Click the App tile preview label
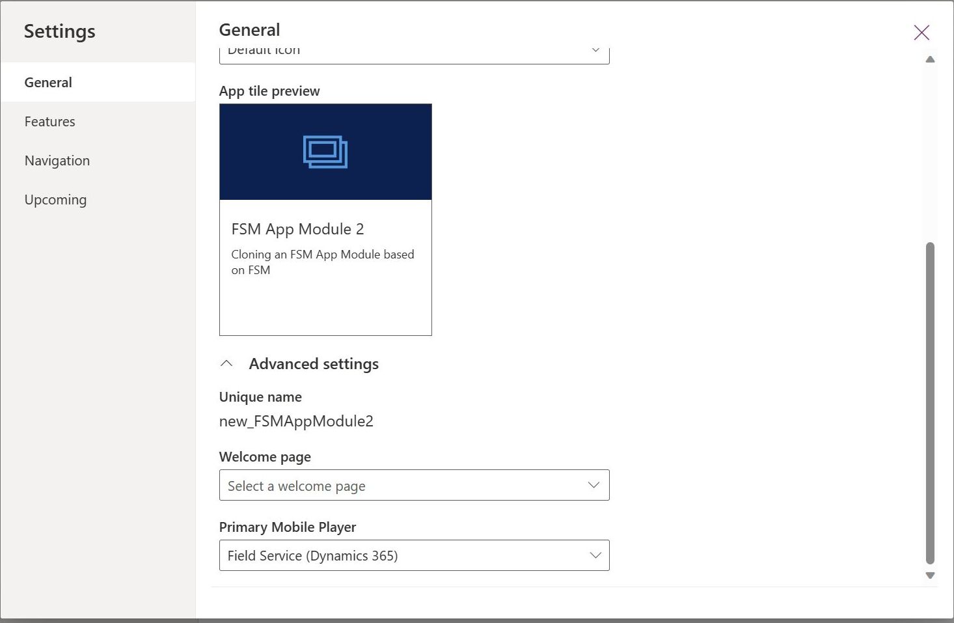The height and width of the screenshot is (623, 954). [x=269, y=91]
